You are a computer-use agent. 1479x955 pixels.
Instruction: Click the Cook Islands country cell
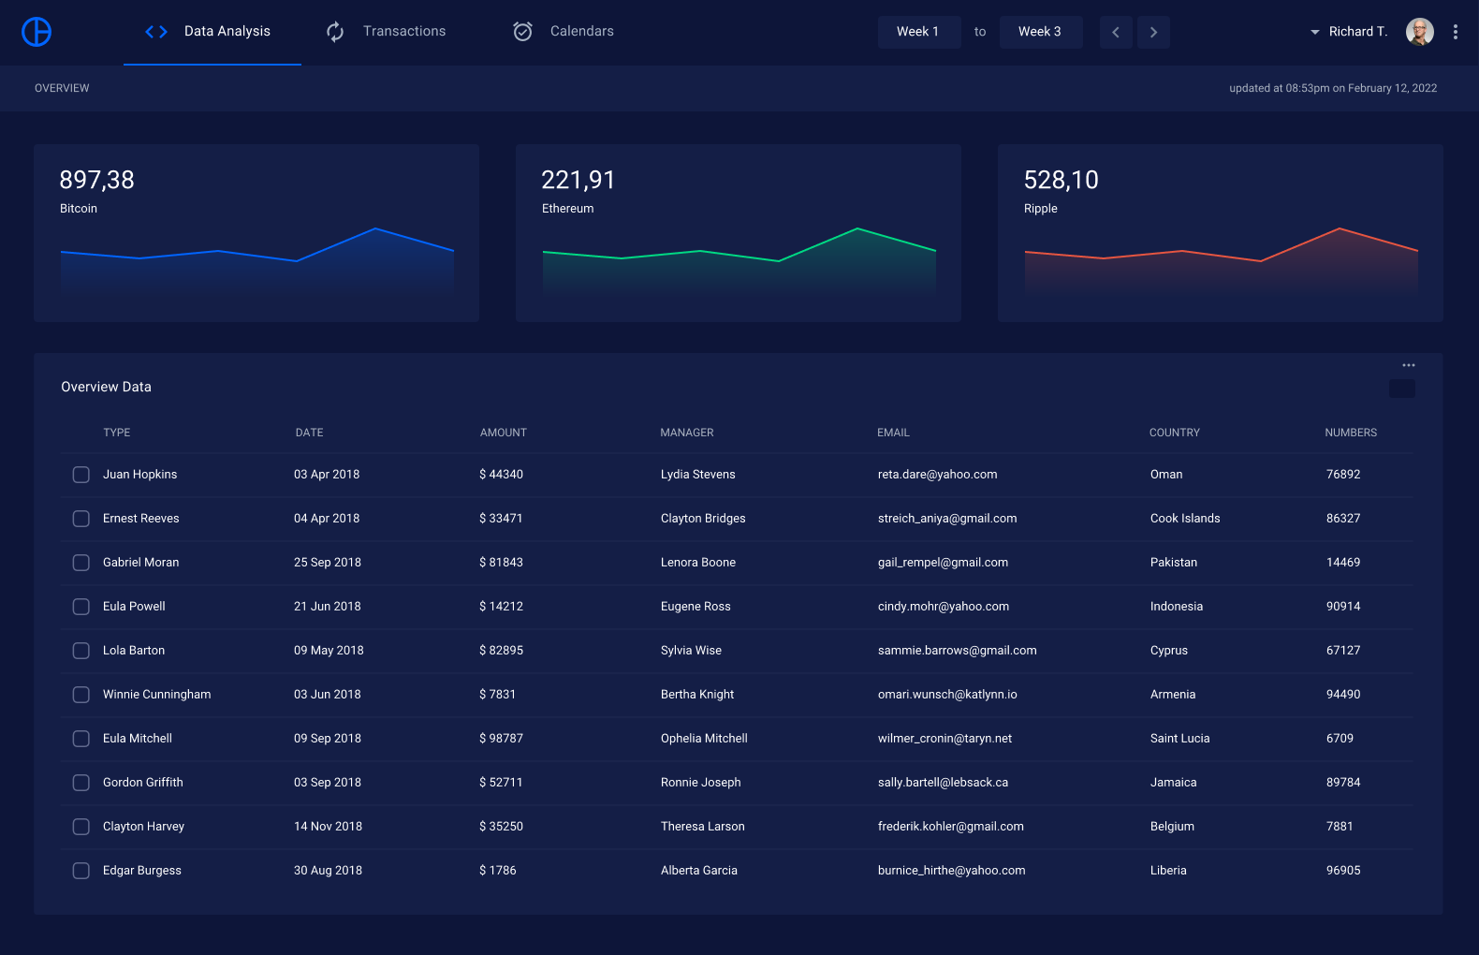pos(1185,519)
